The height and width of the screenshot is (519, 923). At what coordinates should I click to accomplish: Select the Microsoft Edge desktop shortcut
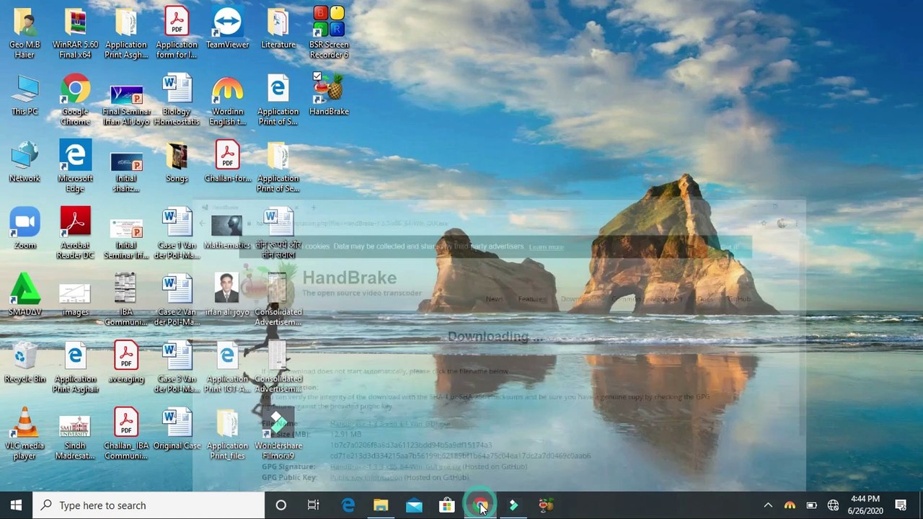click(x=75, y=167)
